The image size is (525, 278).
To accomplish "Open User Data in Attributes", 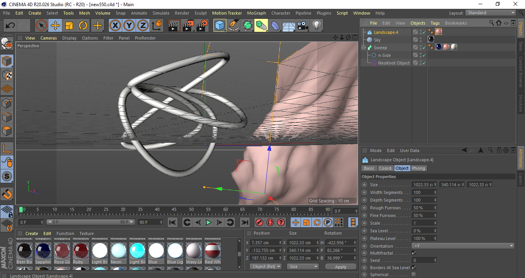I will (410, 151).
